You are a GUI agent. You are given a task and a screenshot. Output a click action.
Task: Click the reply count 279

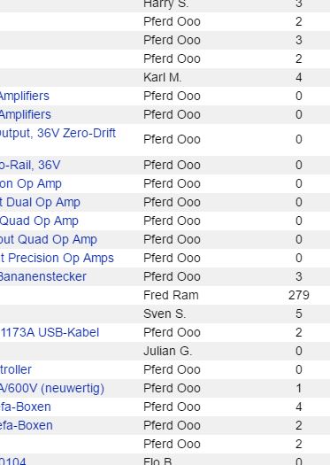(x=299, y=295)
